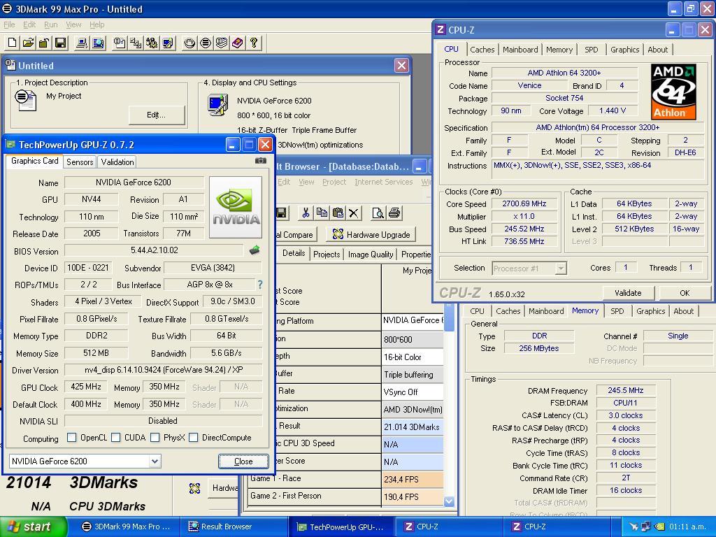Open the Mainboard tab in top CPU-Z window
Screen dimensions: 716x537
pos(520,50)
